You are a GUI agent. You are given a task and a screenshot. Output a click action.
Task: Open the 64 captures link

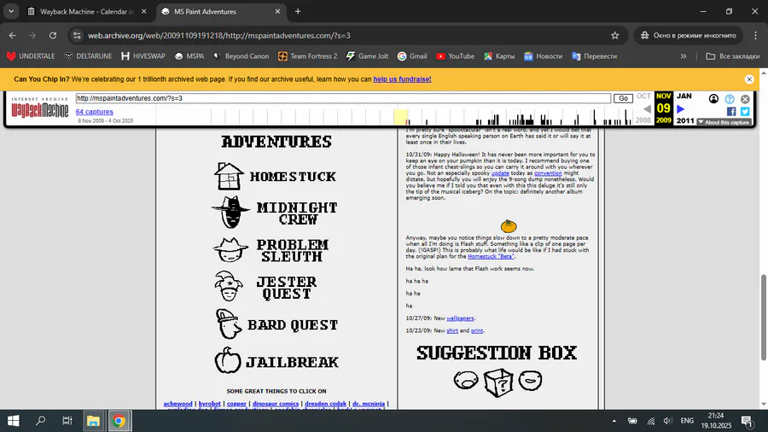tap(94, 112)
